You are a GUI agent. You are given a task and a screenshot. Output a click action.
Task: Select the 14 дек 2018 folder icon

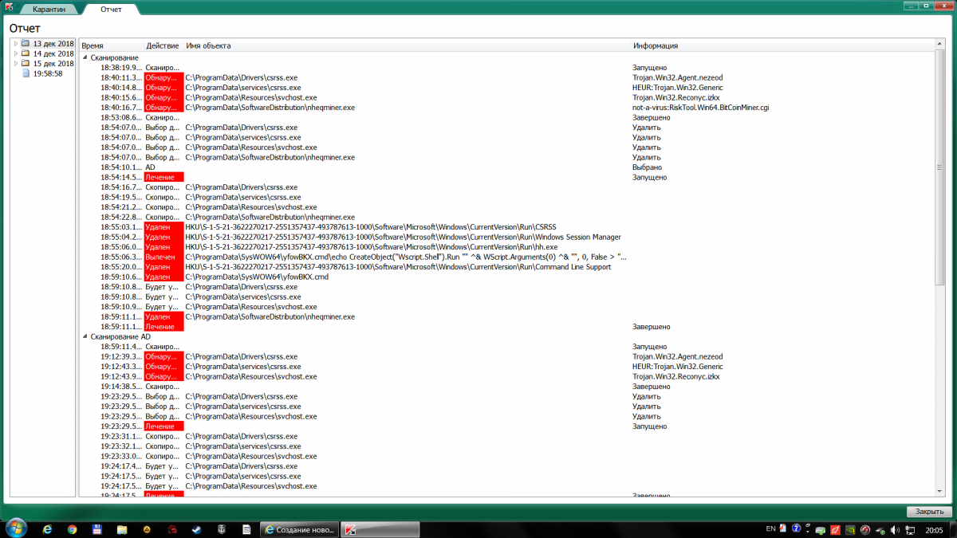[x=26, y=53]
